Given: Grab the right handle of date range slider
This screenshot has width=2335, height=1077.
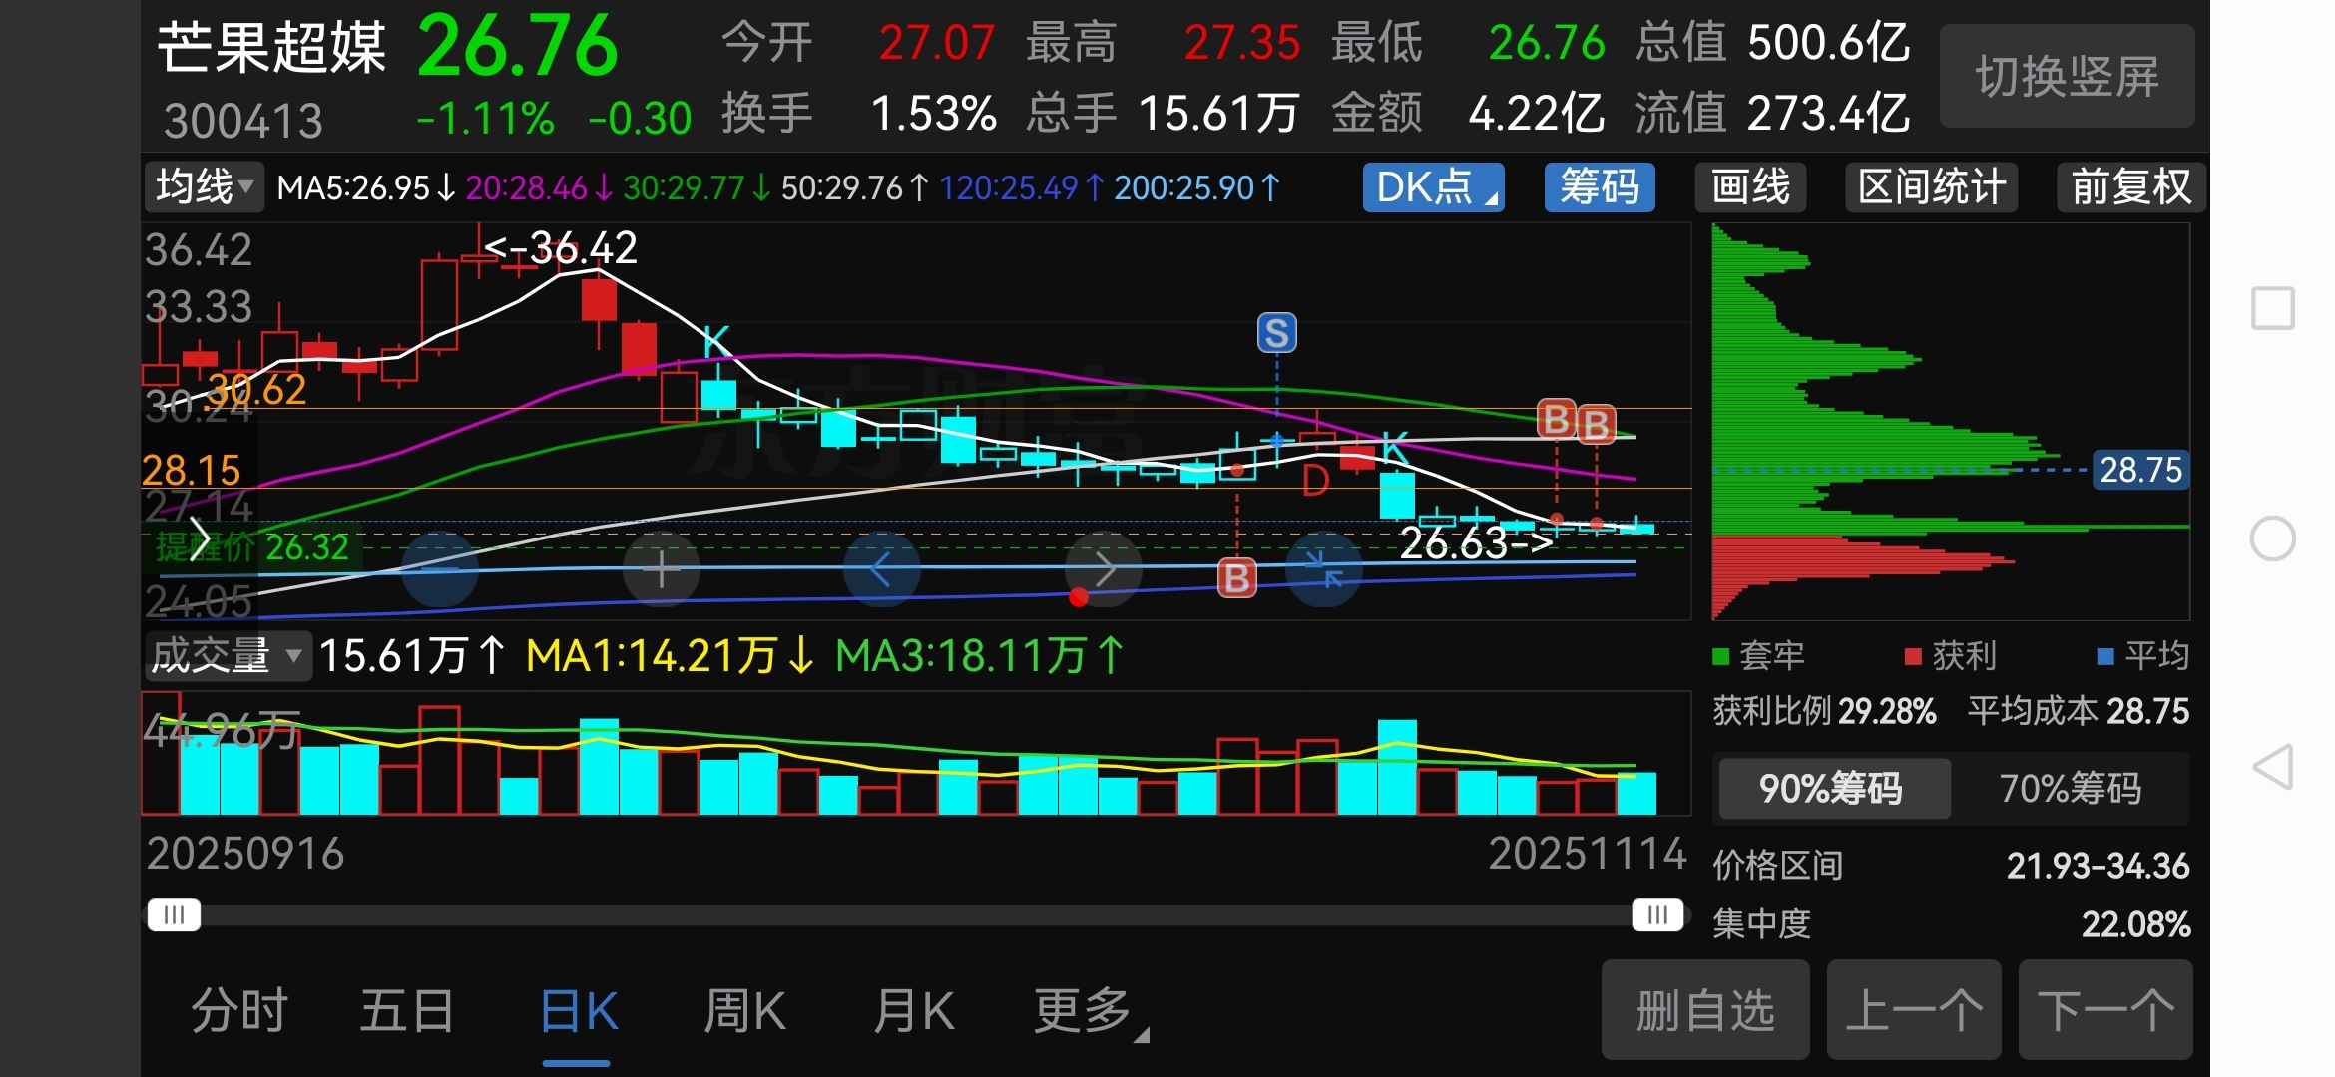Looking at the screenshot, I should 1656,915.
